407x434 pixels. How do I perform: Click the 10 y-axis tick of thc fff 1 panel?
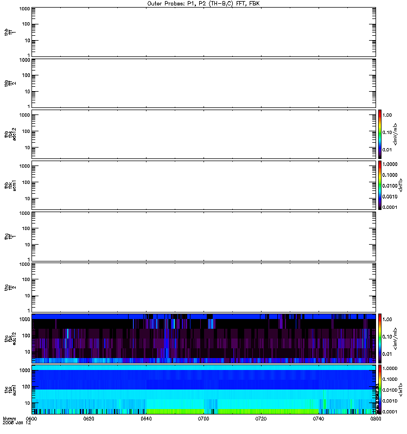(x=28, y=245)
